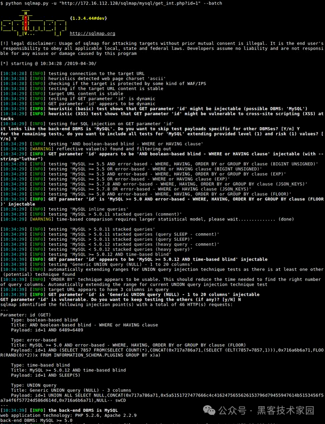Select the legal disclaimer line
Screen dimensions: 325x424
pyautogui.click(x=162, y=48)
